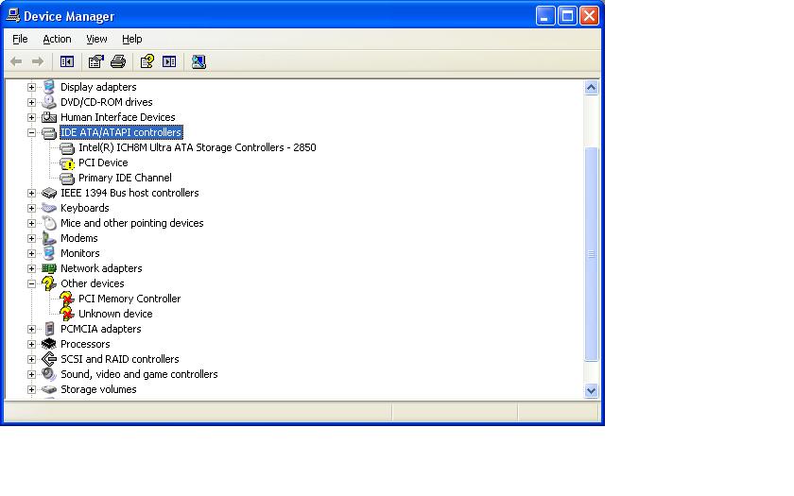Image resolution: width=794 pixels, height=496 pixels.
Task: Click the DVD/CD-ROM drives disc icon
Action: (x=49, y=102)
